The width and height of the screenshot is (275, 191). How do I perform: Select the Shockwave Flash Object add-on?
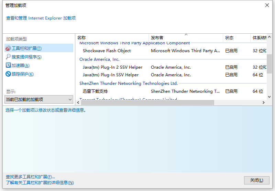pos(107,51)
